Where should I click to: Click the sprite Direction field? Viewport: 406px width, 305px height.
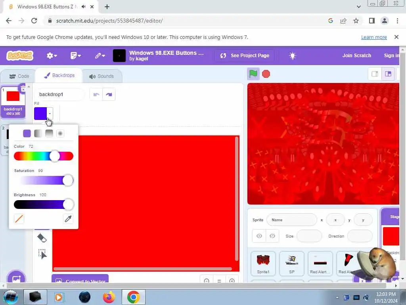(360, 236)
